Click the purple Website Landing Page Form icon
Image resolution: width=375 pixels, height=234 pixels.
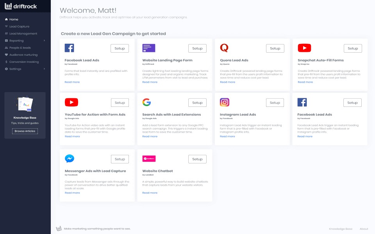149,48
